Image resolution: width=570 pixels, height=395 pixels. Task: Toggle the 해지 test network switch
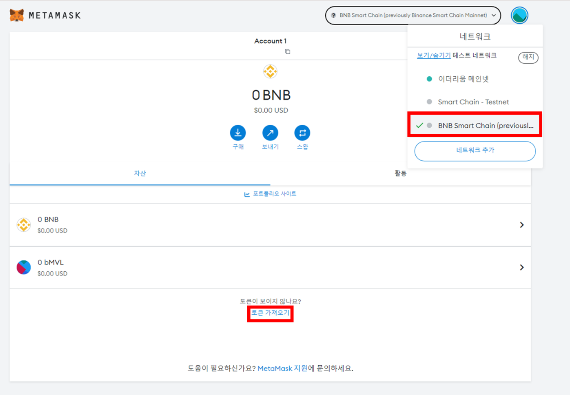[x=528, y=57]
